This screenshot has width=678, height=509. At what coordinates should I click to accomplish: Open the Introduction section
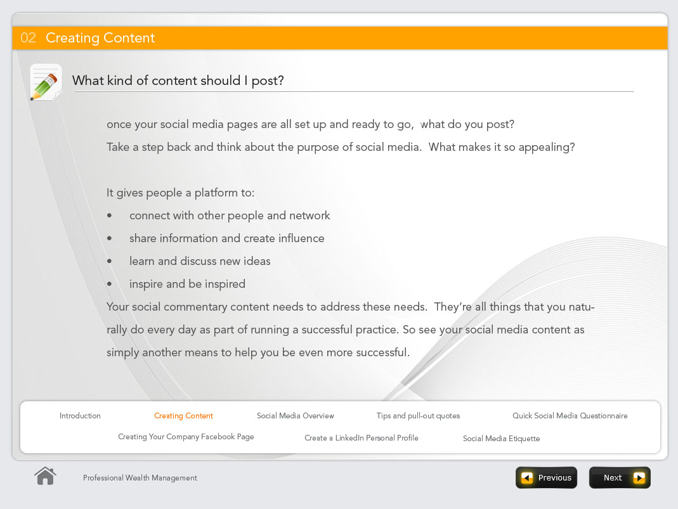point(80,416)
